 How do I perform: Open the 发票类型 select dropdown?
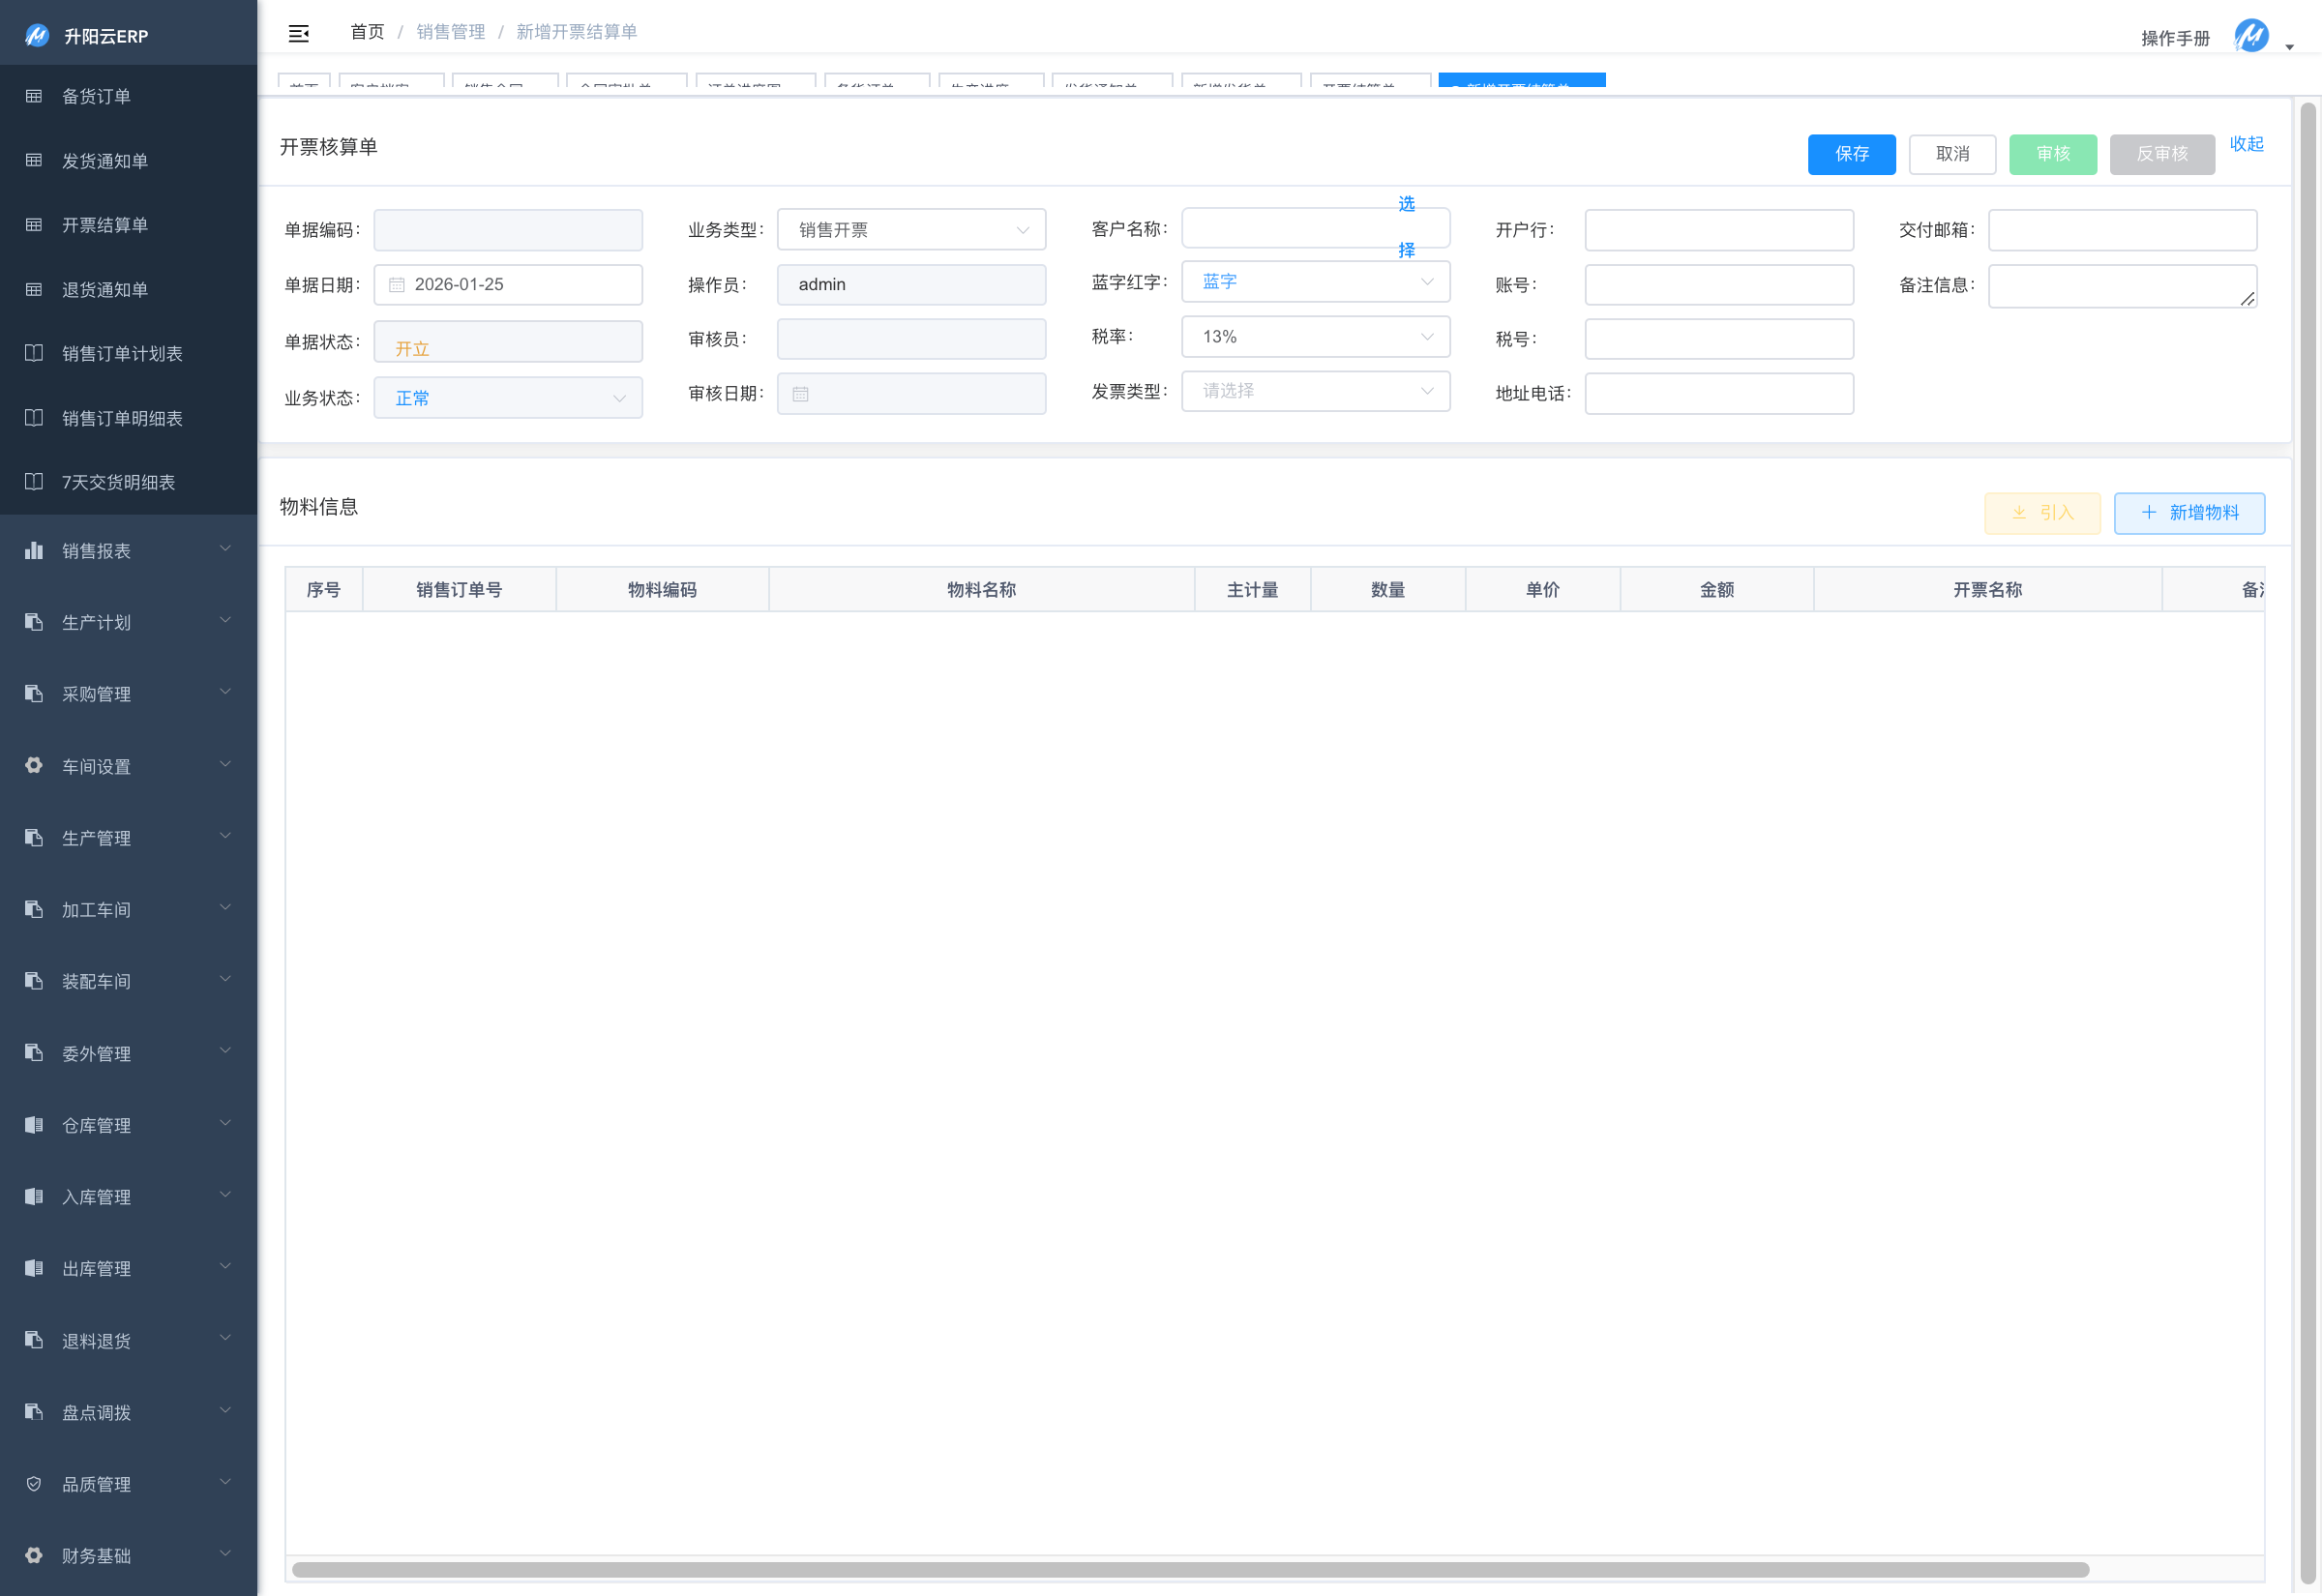1315,392
